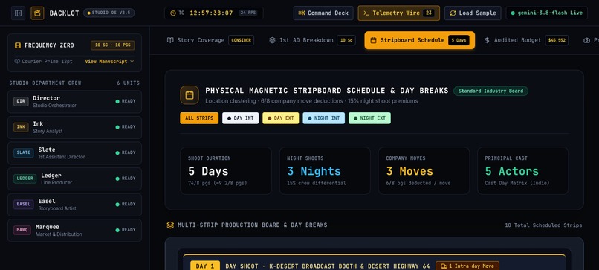Click the truck icon in Intra-day Move badge
The height and width of the screenshot is (270, 599).
coord(444,266)
